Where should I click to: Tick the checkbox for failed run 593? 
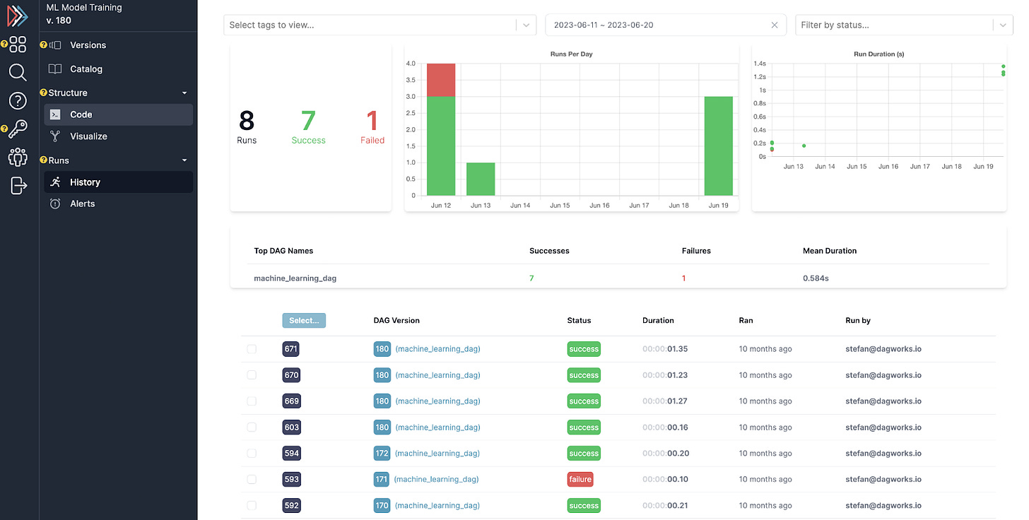(x=252, y=479)
